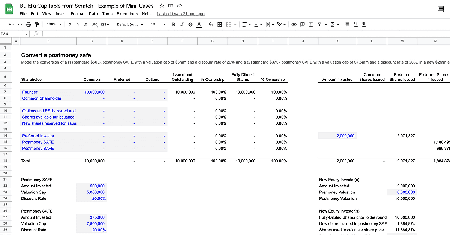Create a filter
The width and height of the screenshot is (450, 235).
click(319, 24)
